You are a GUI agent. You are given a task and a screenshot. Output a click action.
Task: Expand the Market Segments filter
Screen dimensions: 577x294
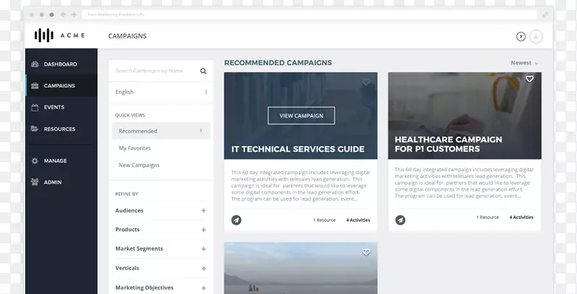pyautogui.click(x=203, y=248)
